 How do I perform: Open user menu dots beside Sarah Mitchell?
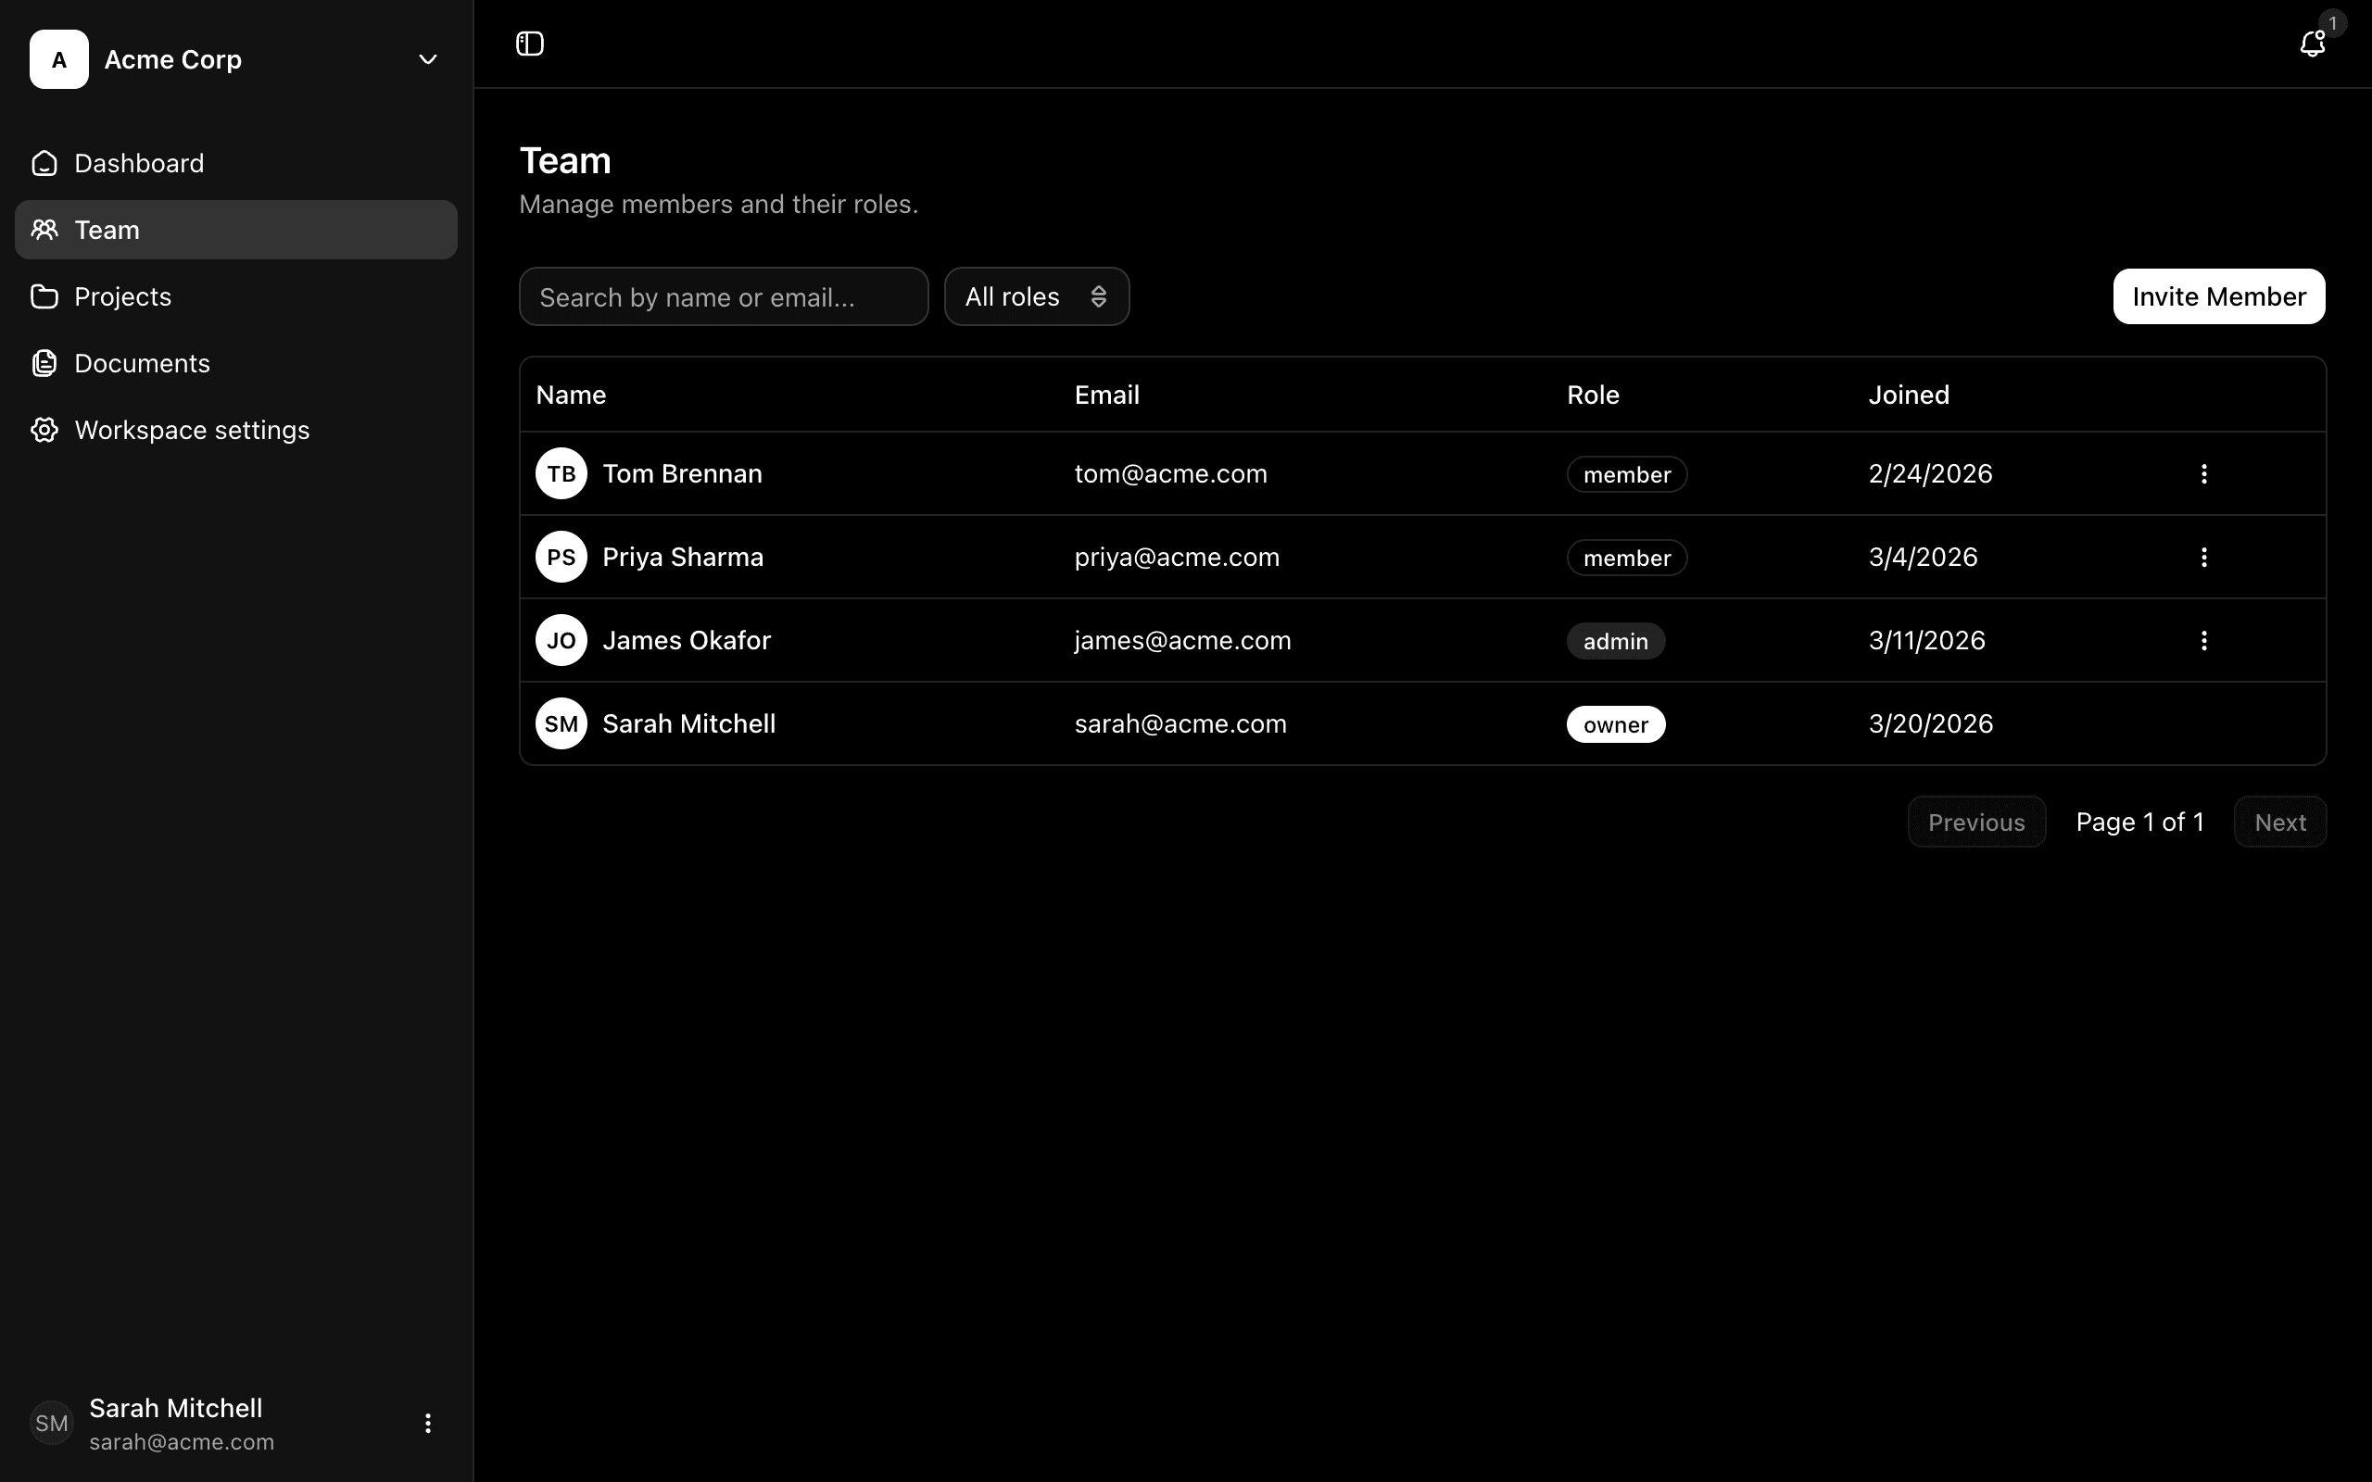[x=427, y=1424]
